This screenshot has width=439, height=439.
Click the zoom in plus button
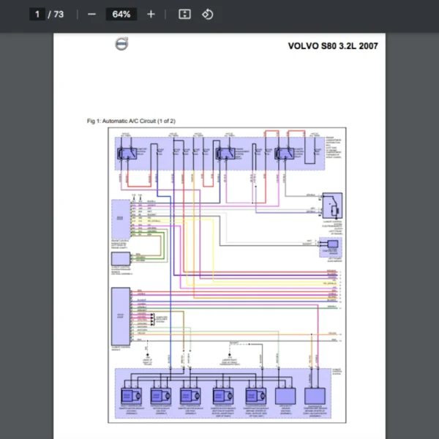click(x=151, y=15)
